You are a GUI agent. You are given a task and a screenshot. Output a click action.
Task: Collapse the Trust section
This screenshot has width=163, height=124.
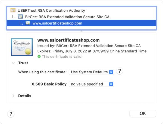(x=13, y=63)
